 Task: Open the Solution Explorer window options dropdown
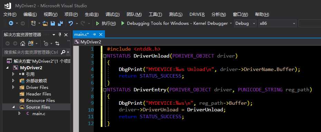coord(54,35)
